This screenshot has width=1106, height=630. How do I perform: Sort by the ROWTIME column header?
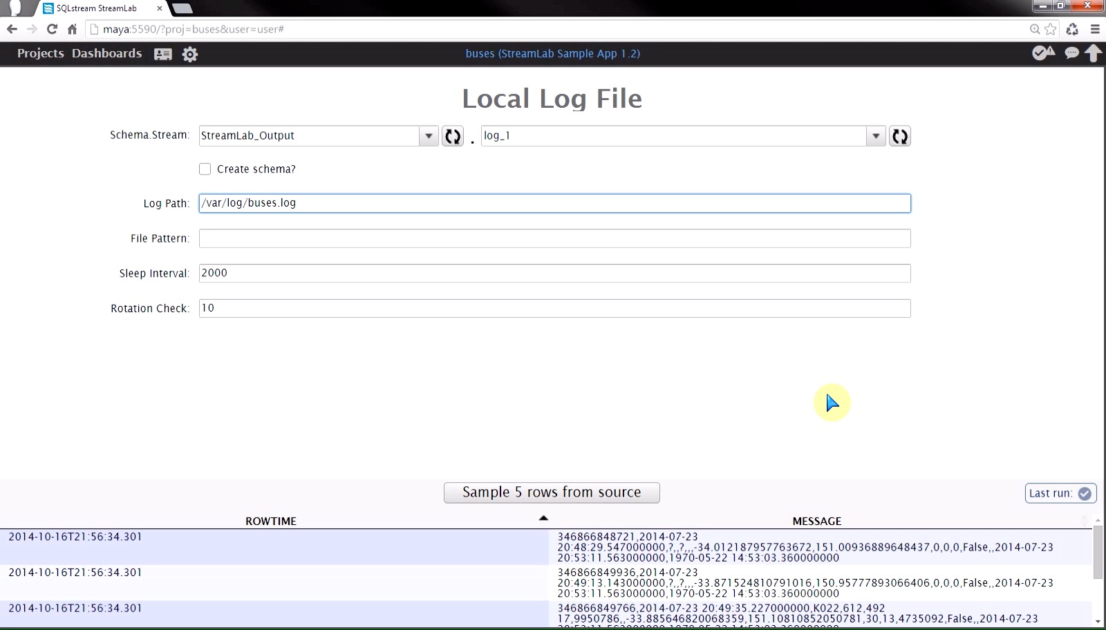pyautogui.click(x=271, y=522)
